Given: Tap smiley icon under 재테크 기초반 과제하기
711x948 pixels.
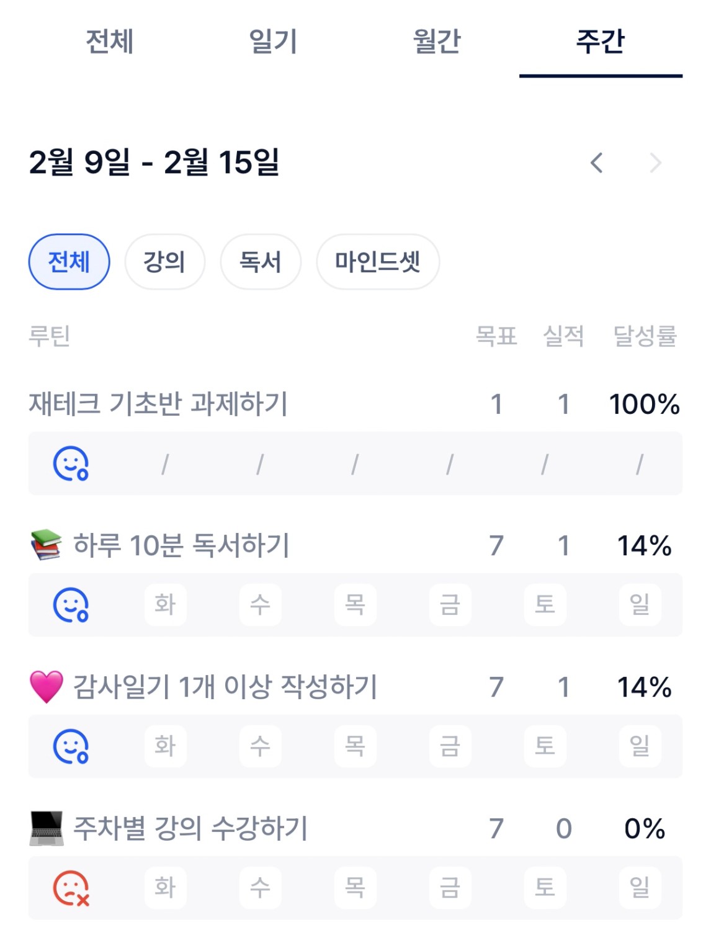Looking at the screenshot, I should (71, 463).
